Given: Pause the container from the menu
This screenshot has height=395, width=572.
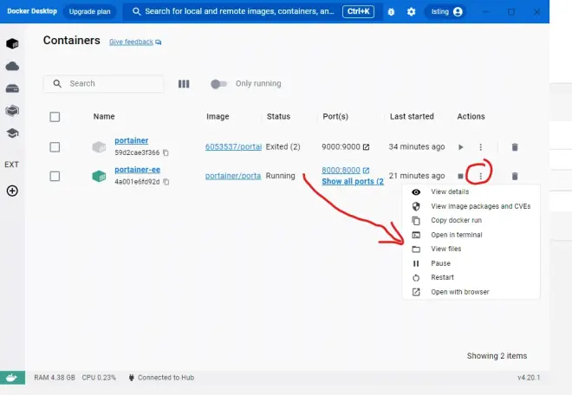Looking at the screenshot, I should (471, 263).
